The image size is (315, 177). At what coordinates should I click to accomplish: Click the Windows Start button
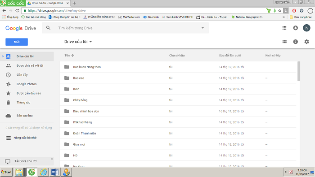coord(6,172)
